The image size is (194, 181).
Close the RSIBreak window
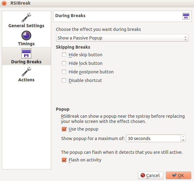pyautogui.click(x=4, y=3)
